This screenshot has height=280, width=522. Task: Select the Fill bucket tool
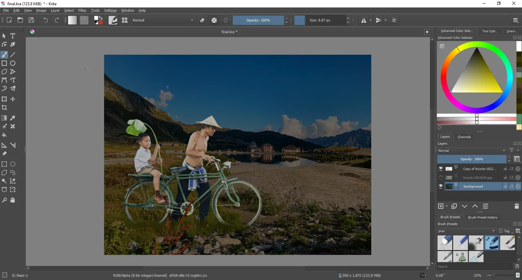point(4,135)
